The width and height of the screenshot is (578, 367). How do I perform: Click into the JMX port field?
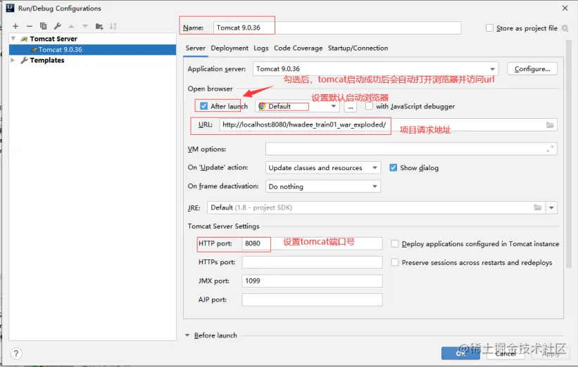pyautogui.click(x=312, y=281)
